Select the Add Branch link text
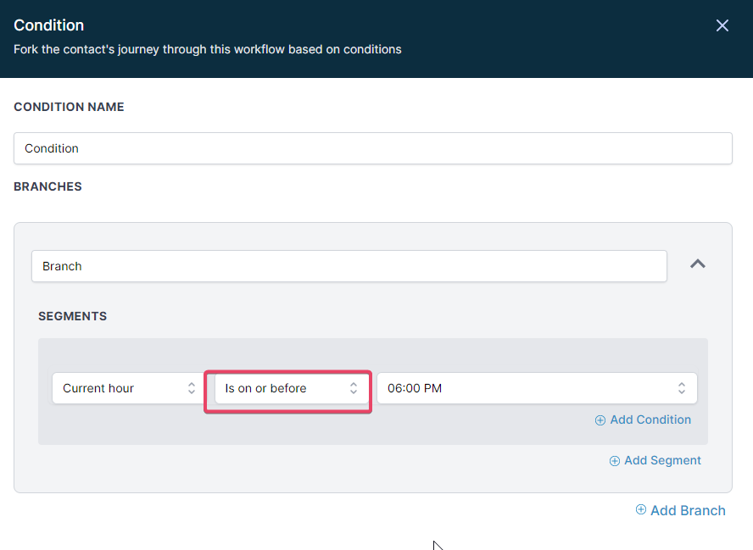This screenshot has height=550, width=753. point(688,510)
